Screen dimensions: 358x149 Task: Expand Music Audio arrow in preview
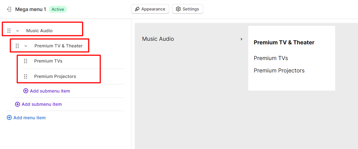(241, 39)
